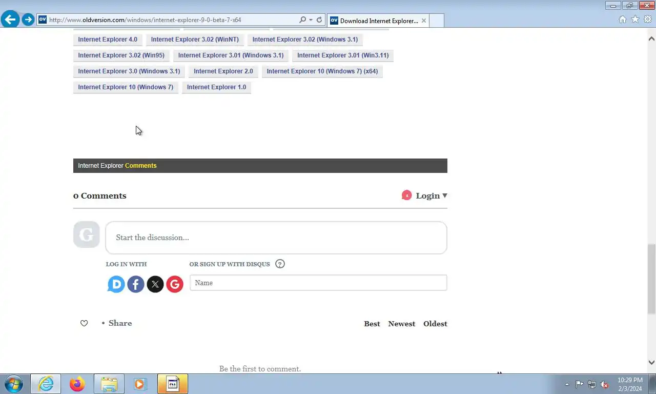
Task: Click the Disqus signup help question mark
Action: pos(280,264)
